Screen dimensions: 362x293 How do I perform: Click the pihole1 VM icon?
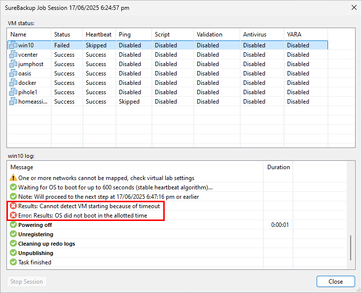(13, 92)
